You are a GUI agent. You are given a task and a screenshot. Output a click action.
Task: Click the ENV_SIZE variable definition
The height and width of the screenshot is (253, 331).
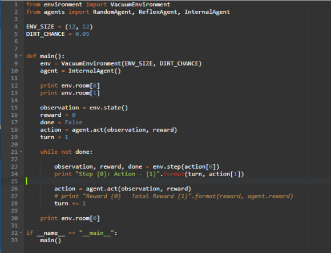pyautogui.click(x=40, y=27)
